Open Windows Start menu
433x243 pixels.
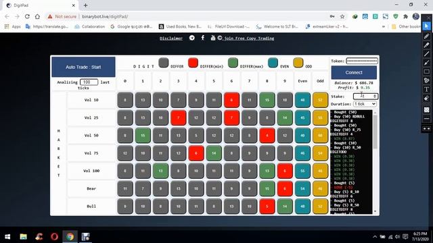(x=7, y=237)
